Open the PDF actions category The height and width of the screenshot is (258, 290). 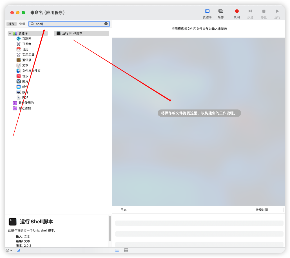[x=25, y=97]
